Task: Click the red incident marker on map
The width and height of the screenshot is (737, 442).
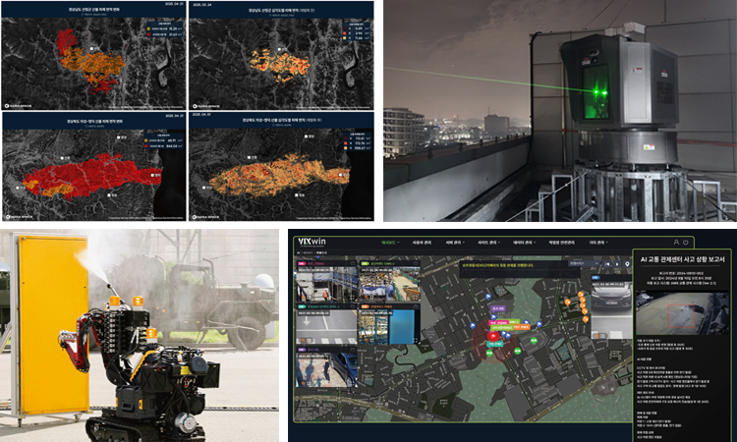Action: pyautogui.click(x=491, y=337)
